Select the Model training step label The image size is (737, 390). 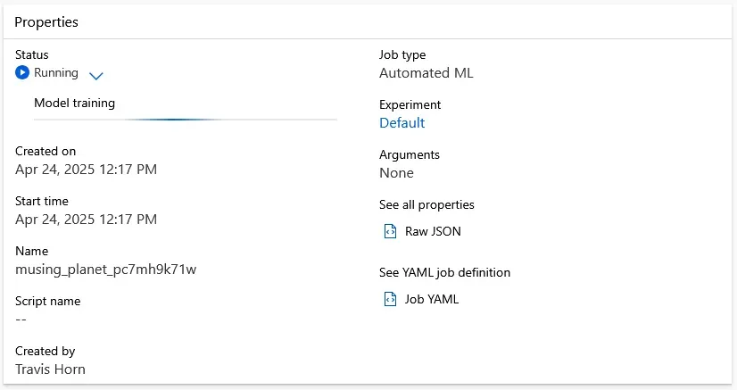pyautogui.click(x=74, y=103)
